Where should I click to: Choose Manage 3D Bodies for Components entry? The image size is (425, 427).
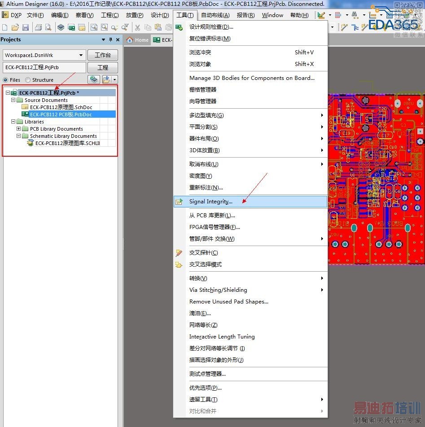point(250,78)
